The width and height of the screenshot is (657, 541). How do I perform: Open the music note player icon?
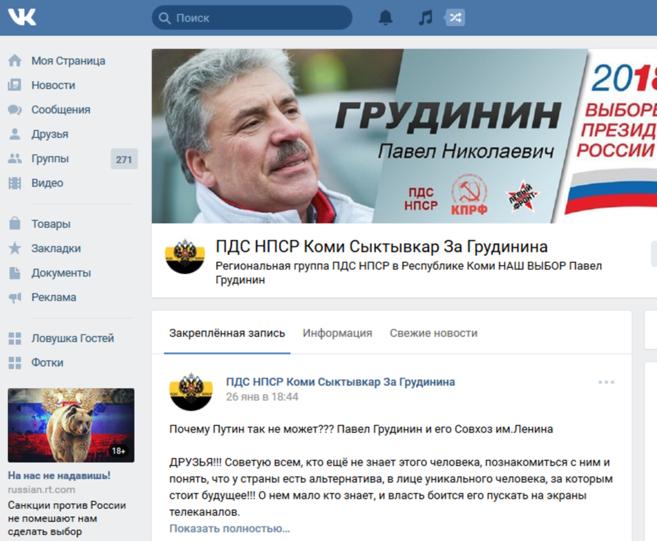coord(425,17)
